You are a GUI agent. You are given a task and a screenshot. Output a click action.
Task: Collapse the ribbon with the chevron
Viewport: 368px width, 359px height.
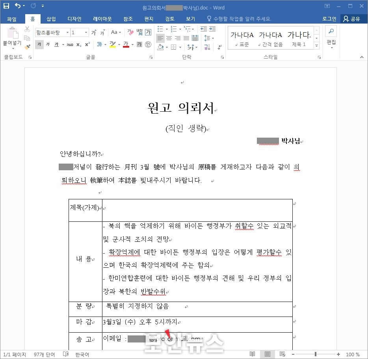(362, 57)
